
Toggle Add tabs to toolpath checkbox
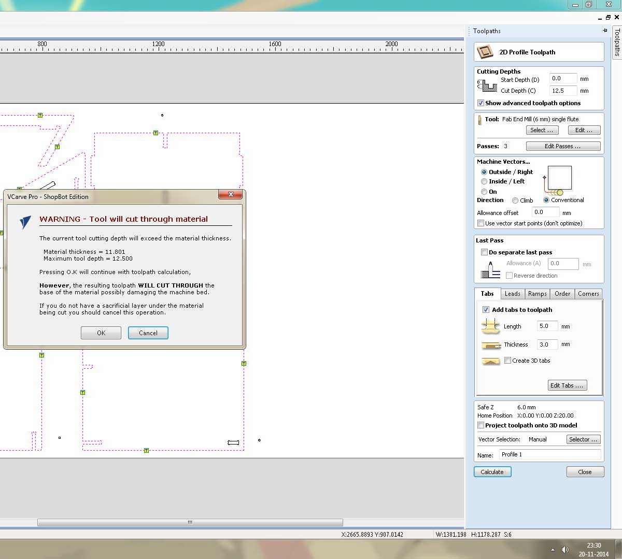click(x=486, y=310)
